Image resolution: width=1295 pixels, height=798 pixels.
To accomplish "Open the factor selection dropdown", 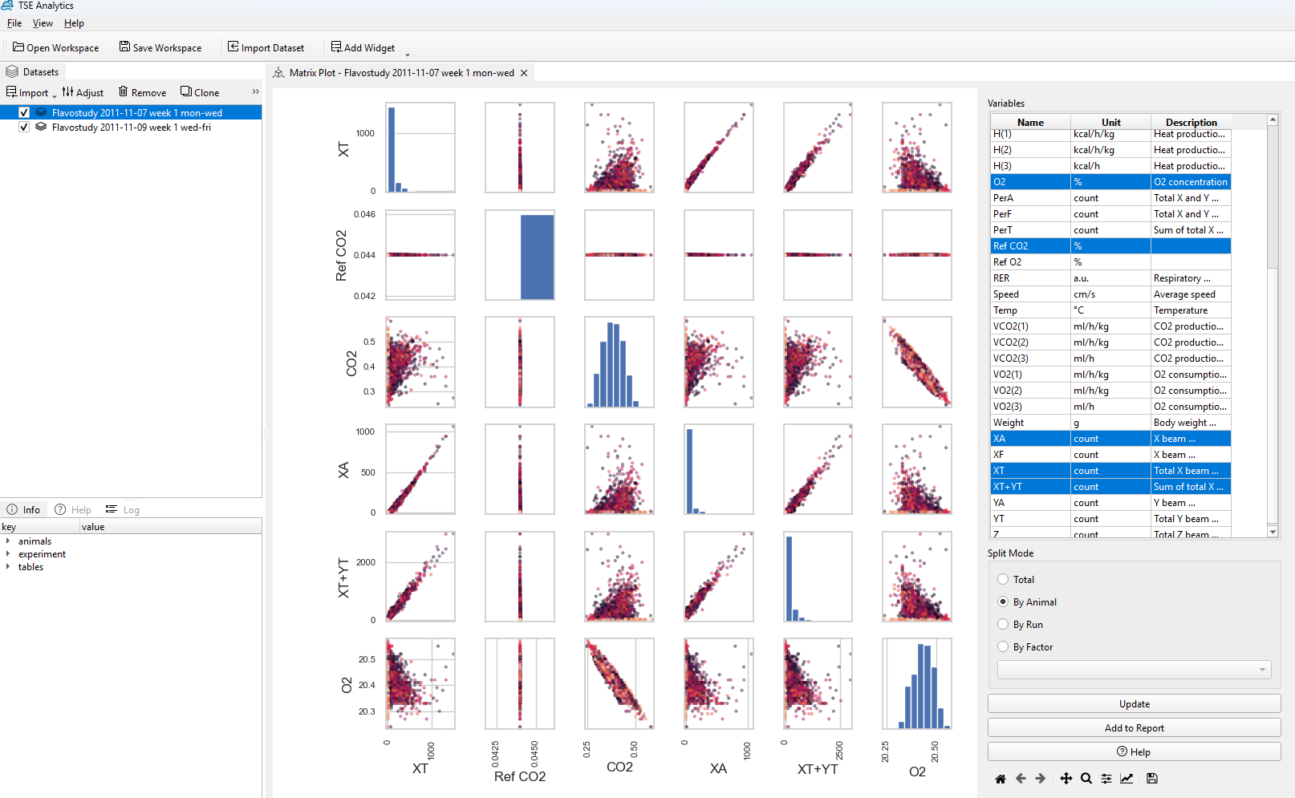I will pos(1260,669).
